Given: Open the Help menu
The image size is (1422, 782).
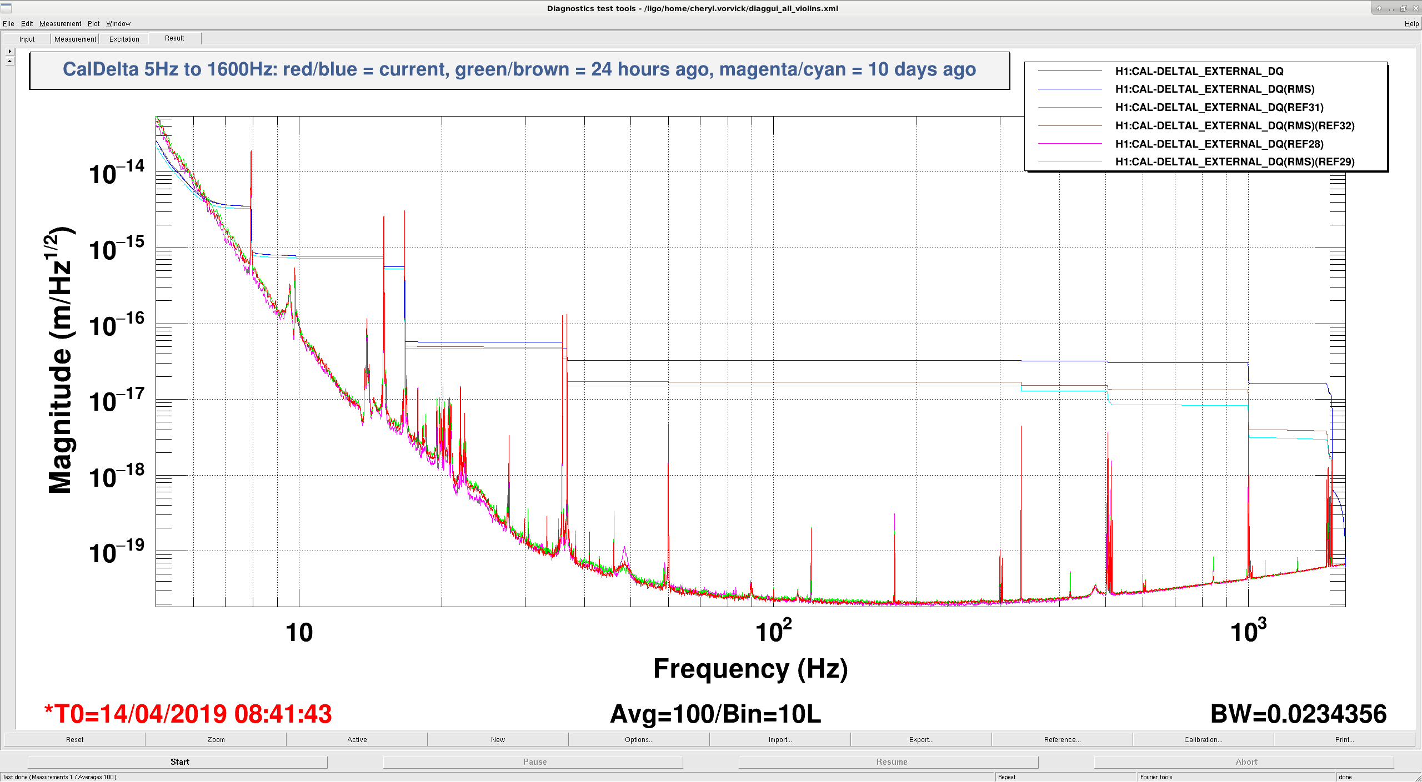Looking at the screenshot, I should click(x=1411, y=23).
